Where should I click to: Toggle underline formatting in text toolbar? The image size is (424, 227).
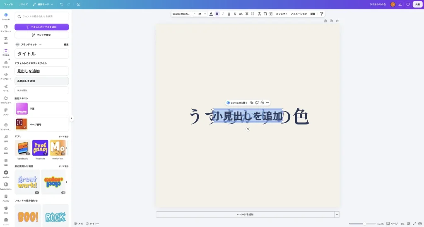229,14
